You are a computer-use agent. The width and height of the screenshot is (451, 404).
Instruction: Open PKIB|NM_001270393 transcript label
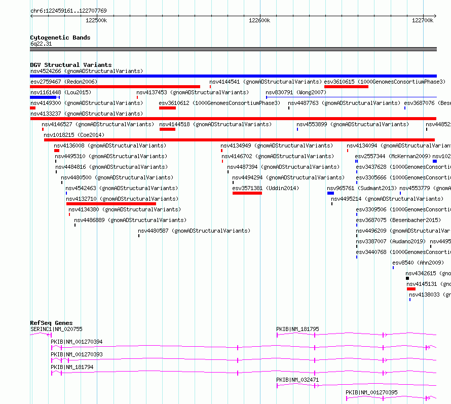[77, 354]
